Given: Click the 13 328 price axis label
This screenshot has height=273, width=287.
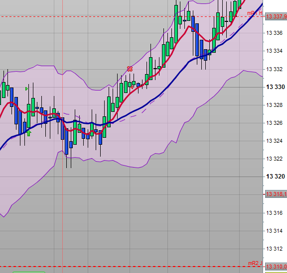Looking at the screenshot, I should click(x=275, y=105).
